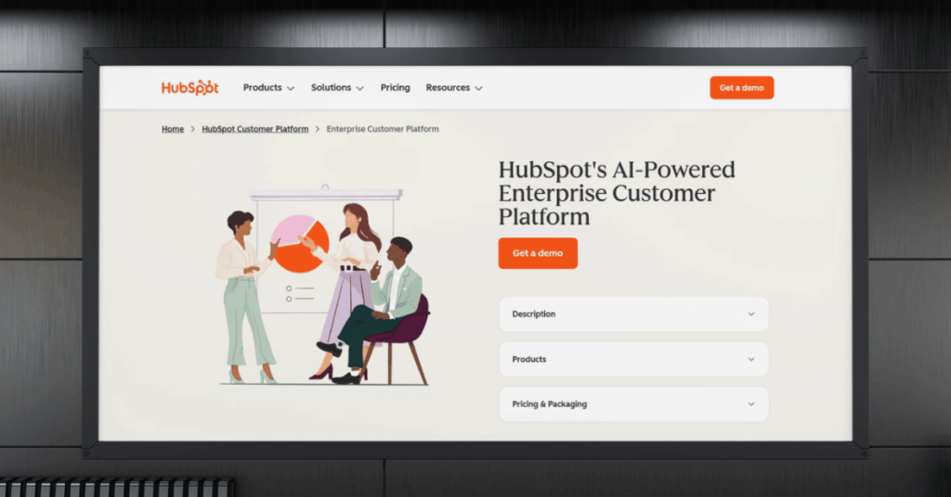951x497 pixels.
Task: Expand the Description accordion
Action: pos(633,314)
